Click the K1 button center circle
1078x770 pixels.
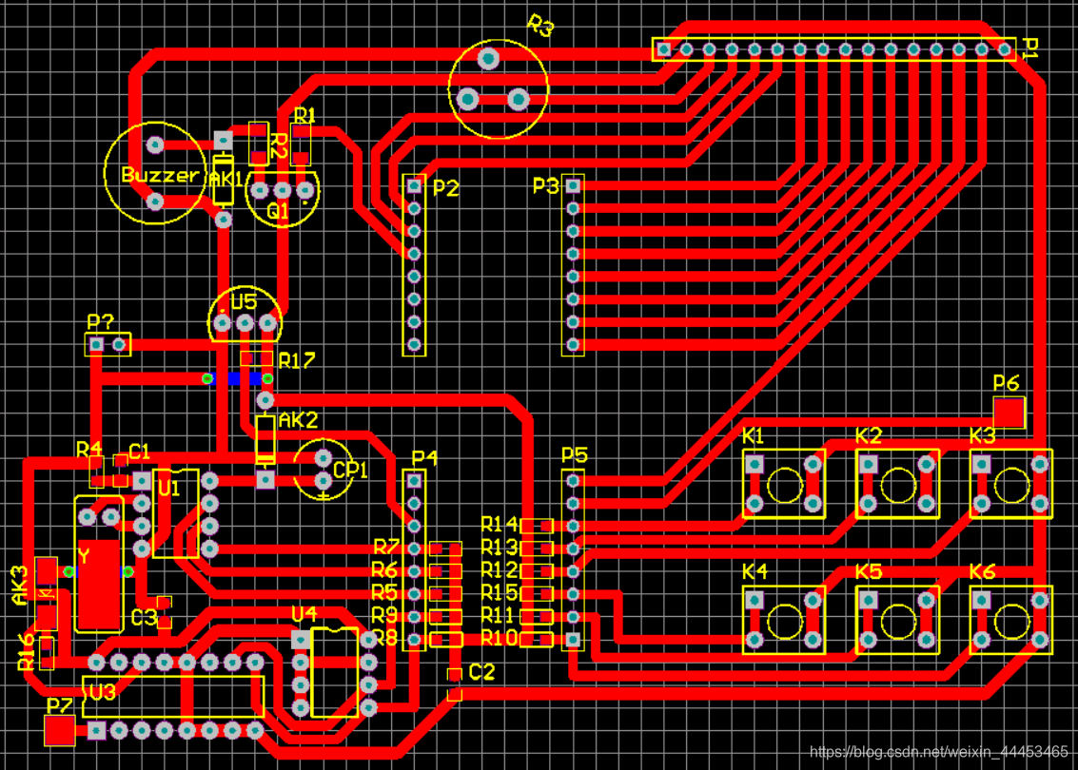[x=784, y=485]
